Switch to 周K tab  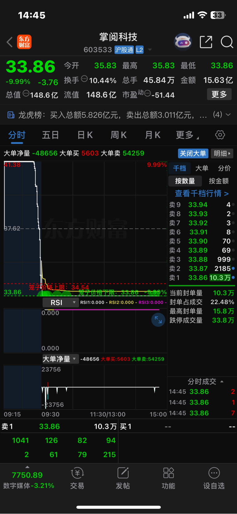click(x=118, y=135)
